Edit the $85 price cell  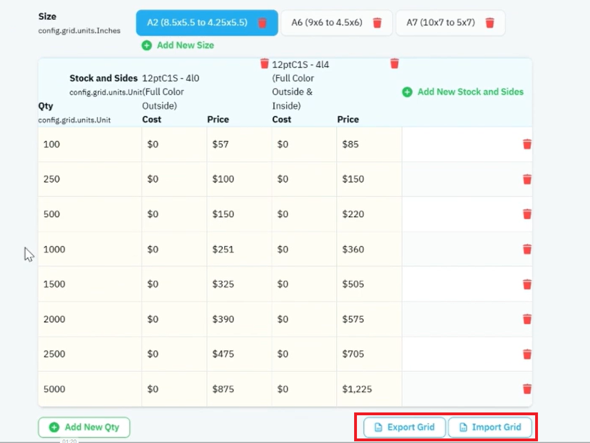pyautogui.click(x=369, y=144)
